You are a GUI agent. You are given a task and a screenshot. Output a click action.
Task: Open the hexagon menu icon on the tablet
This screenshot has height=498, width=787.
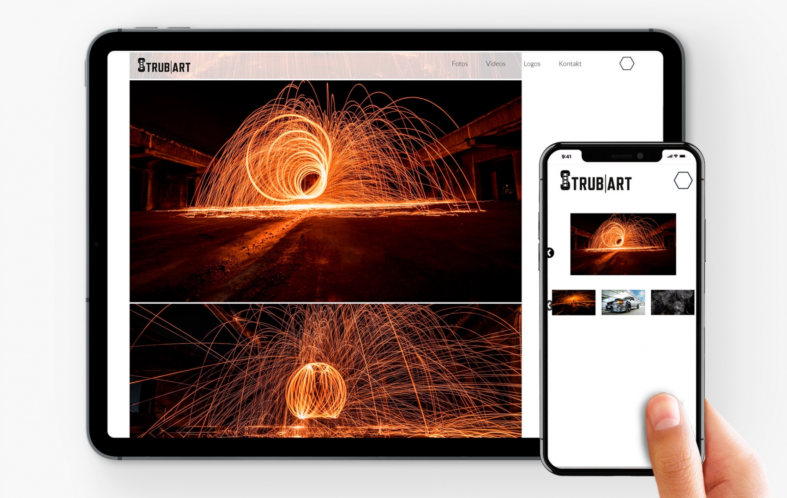pos(626,64)
